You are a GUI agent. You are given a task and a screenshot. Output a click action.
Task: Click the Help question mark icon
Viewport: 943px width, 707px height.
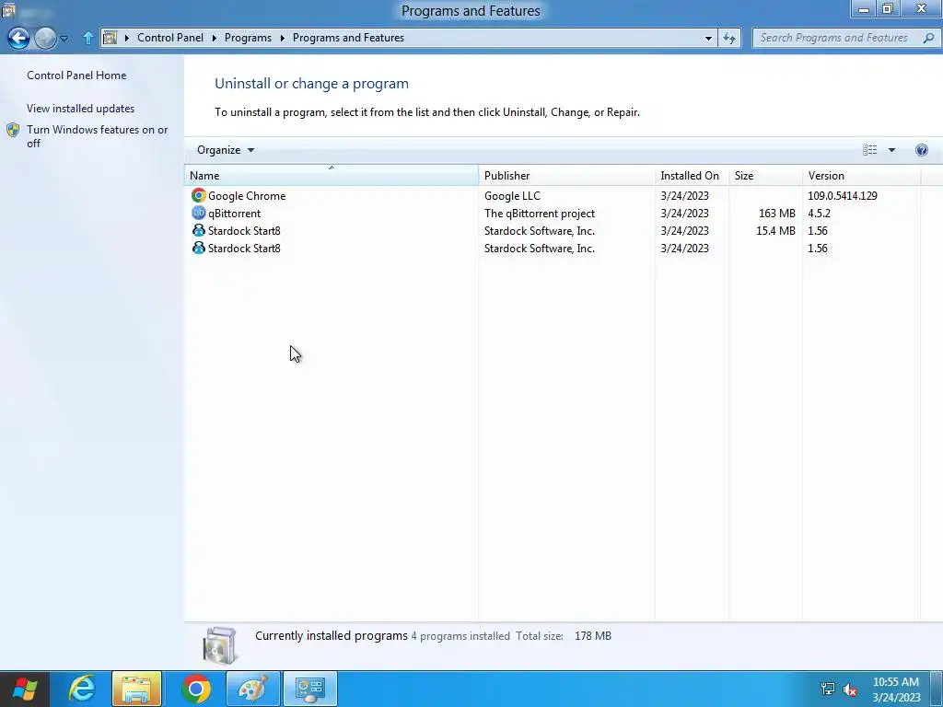[x=921, y=150]
